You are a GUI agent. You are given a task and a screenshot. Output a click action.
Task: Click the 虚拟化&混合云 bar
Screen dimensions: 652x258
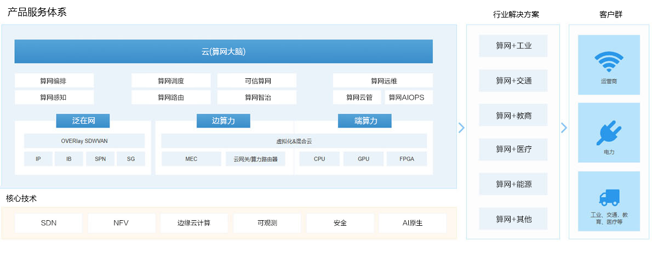point(294,141)
